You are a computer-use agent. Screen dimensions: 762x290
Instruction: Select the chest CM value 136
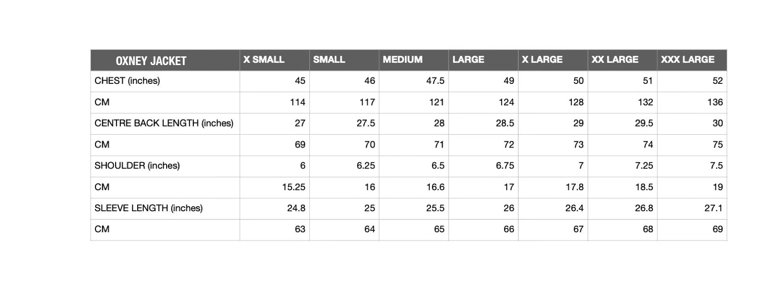tap(715, 102)
